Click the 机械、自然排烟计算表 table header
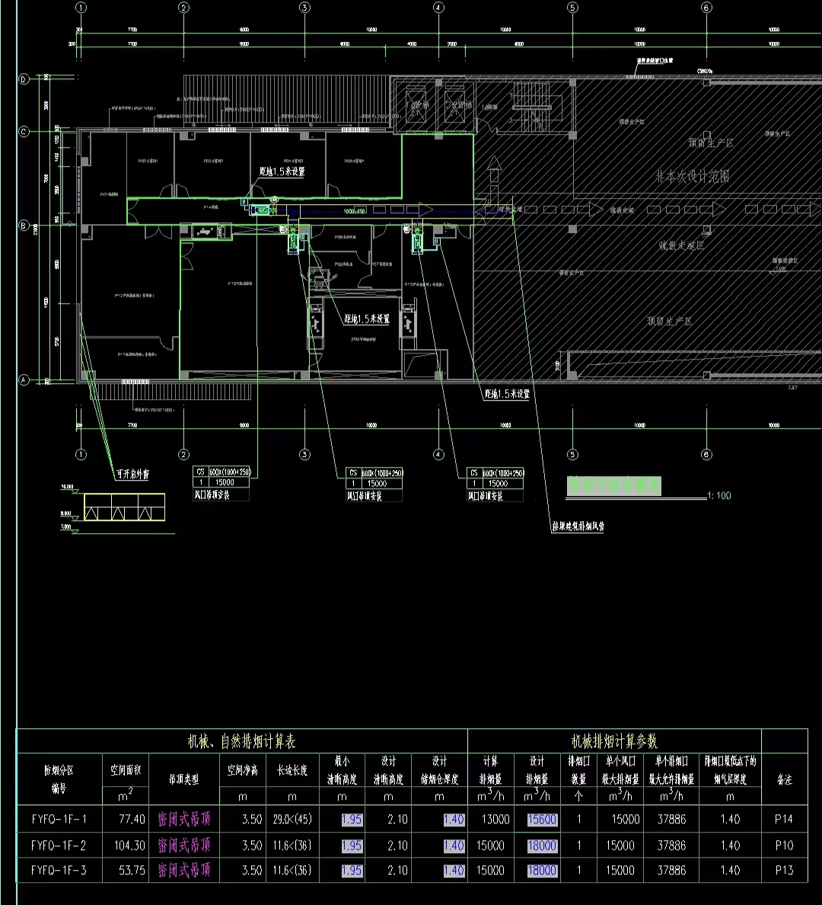 coord(242,741)
